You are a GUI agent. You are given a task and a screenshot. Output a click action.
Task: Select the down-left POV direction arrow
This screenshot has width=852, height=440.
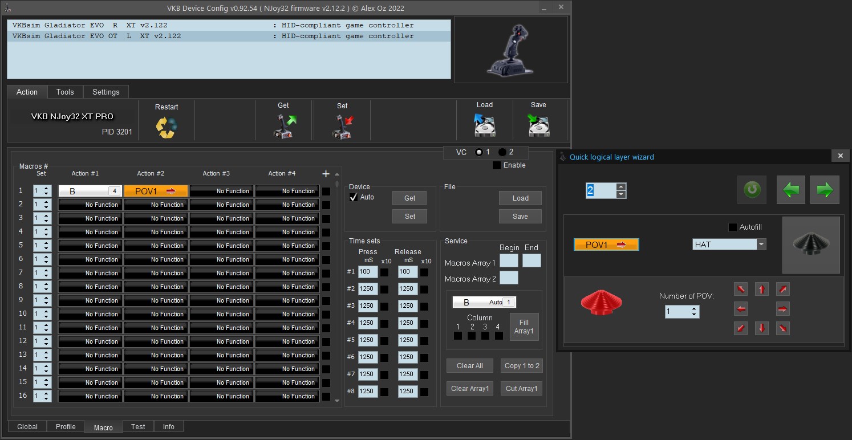[741, 328]
